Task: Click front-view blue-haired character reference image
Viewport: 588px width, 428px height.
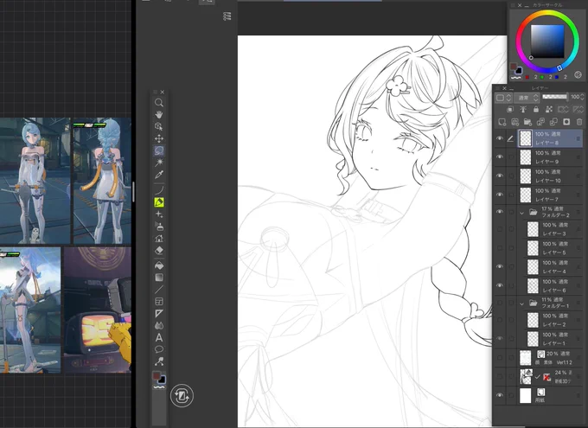Action: click(35, 181)
